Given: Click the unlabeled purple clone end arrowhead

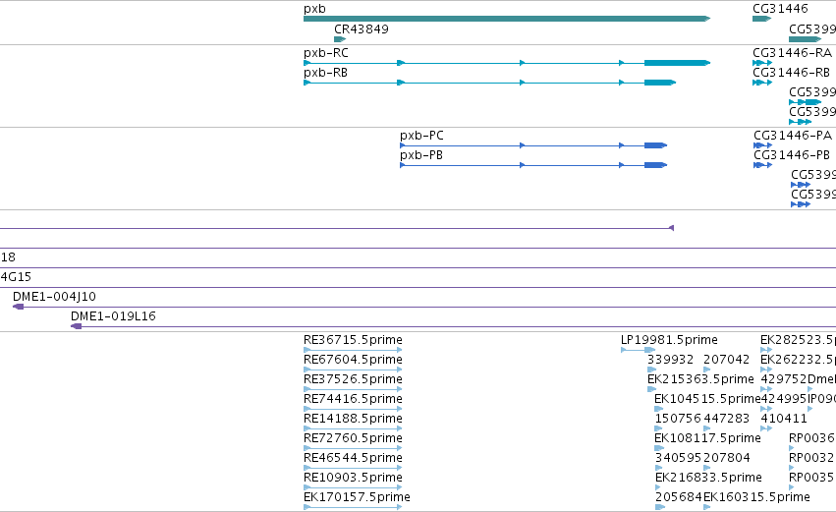Looking at the screenshot, I should [671, 228].
